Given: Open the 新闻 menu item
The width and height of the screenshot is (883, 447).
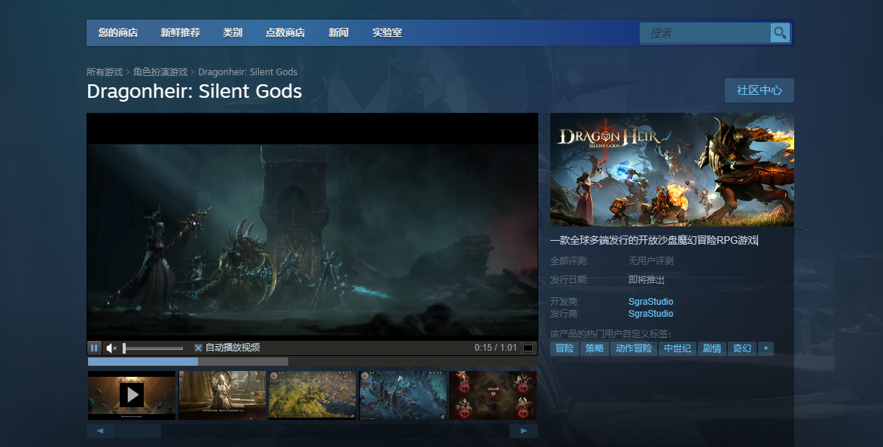Looking at the screenshot, I should [339, 32].
